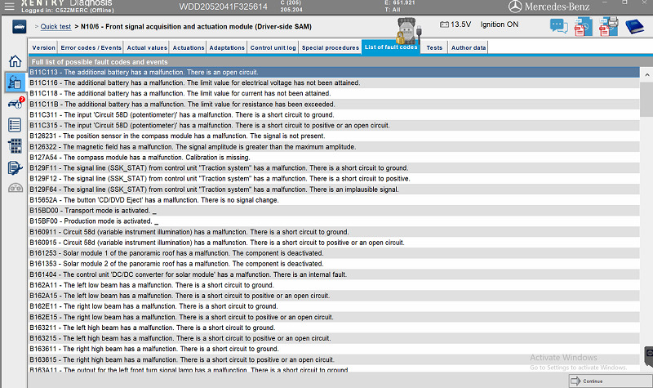
Task: Select fault code B129F12 row
Action: pyautogui.click(x=334, y=179)
